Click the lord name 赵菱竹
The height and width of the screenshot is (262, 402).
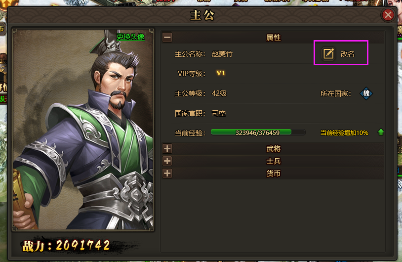pyautogui.click(x=222, y=54)
